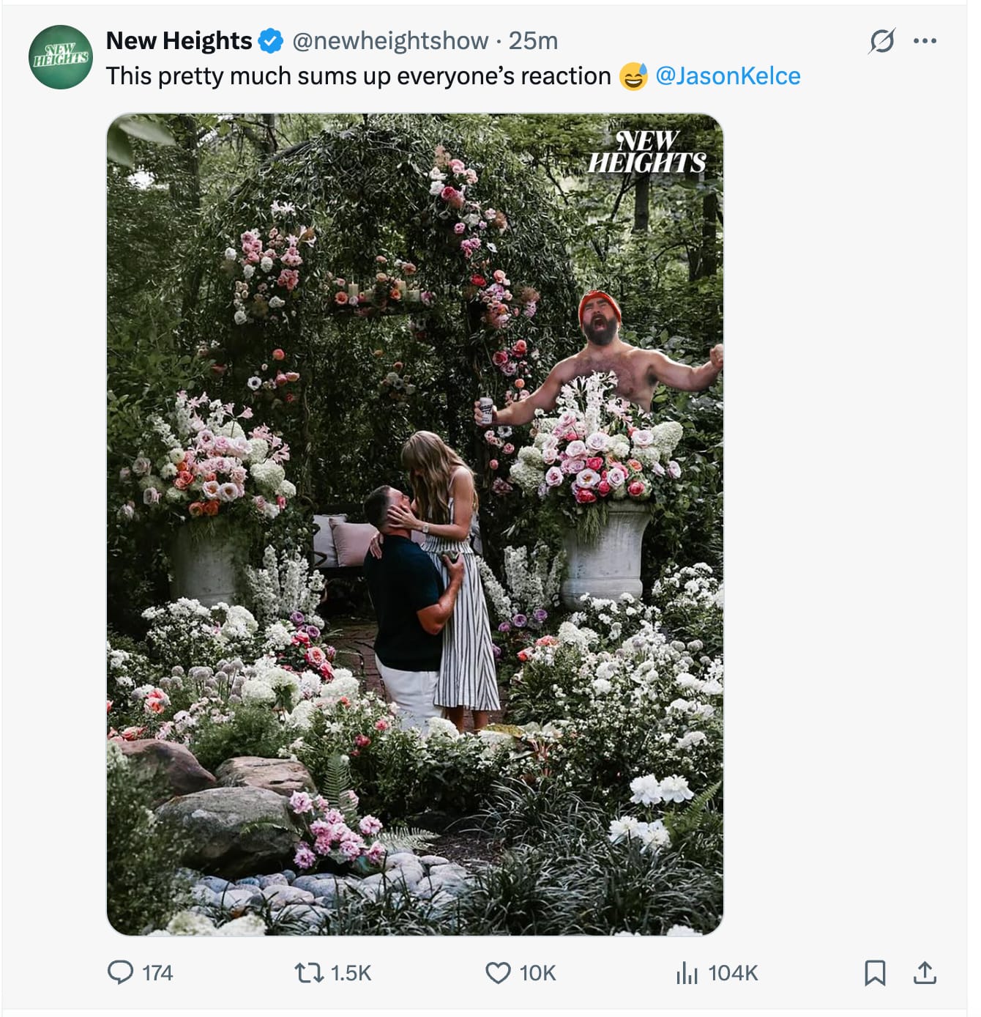Viewport: 981px width, 1017px height.
Task: Click the 10K like count
Action: [x=537, y=974]
